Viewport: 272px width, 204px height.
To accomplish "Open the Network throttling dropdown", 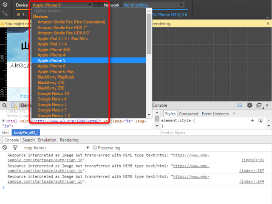I will [153, 5].
